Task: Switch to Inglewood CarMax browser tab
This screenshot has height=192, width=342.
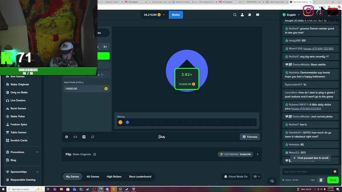Action: (183, 2)
